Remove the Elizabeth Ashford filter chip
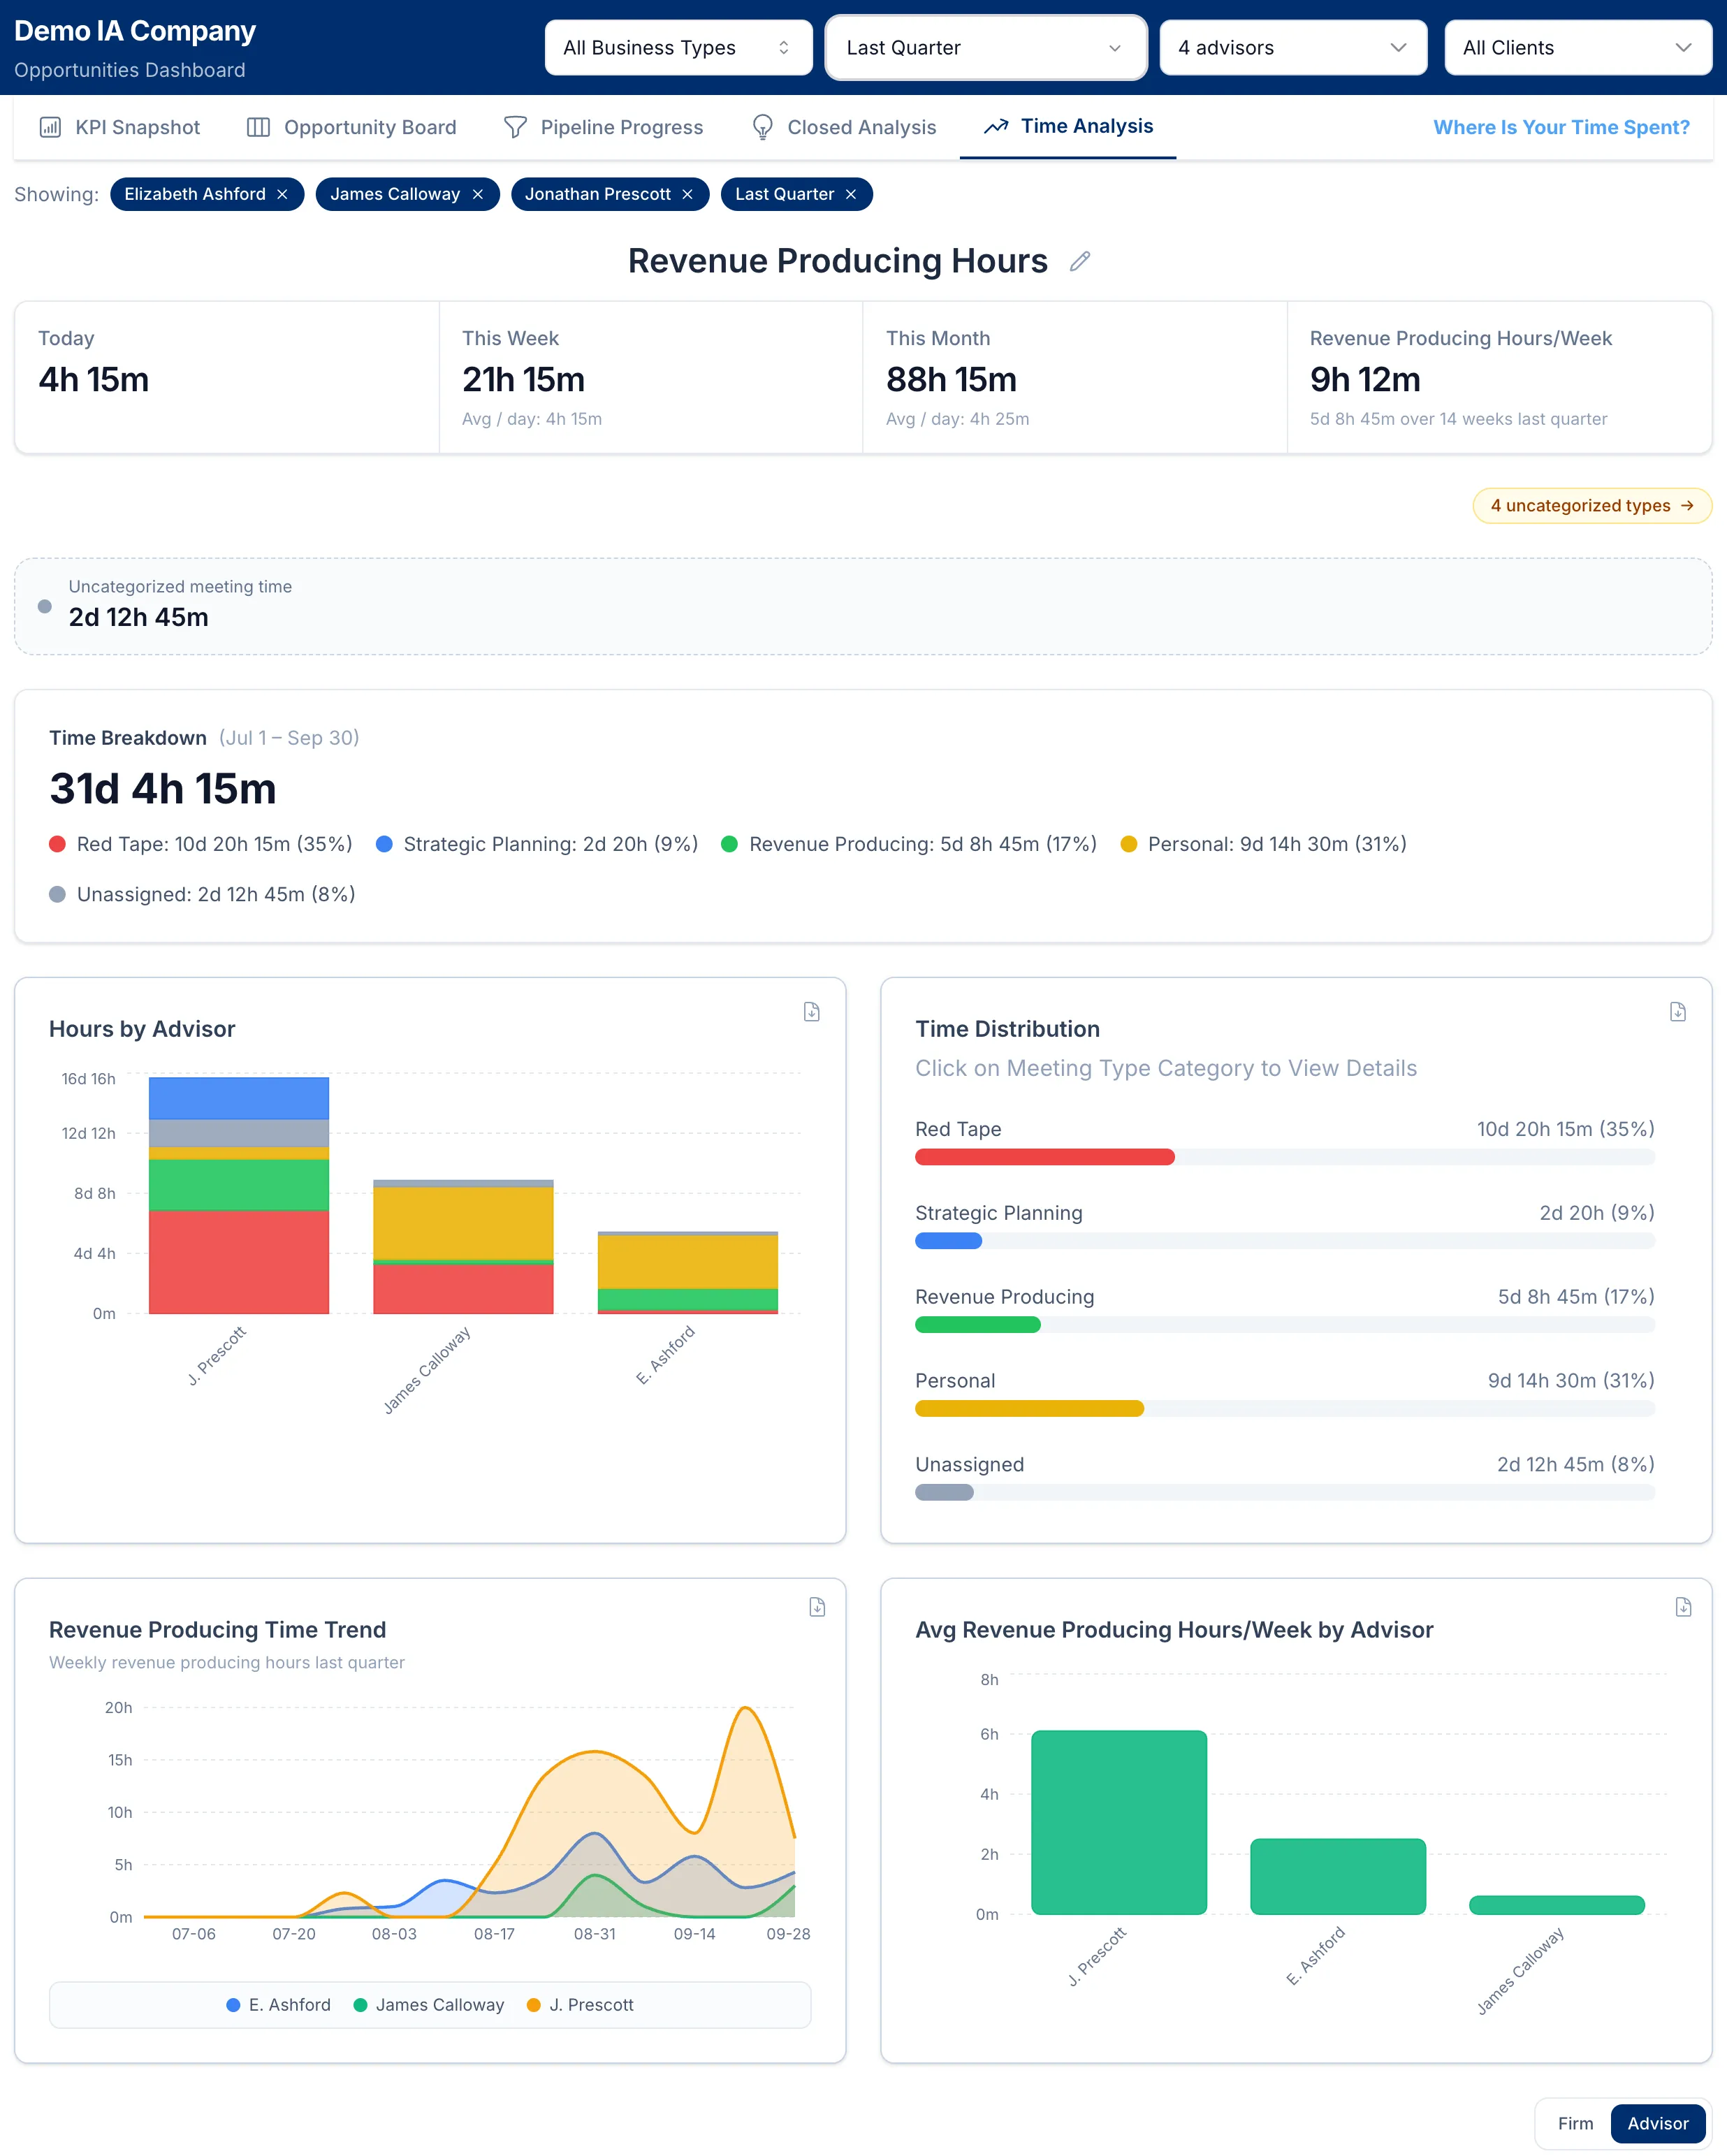The height and width of the screenshot is (2156, 1727). pyautogui.click(x=282, y=194)
